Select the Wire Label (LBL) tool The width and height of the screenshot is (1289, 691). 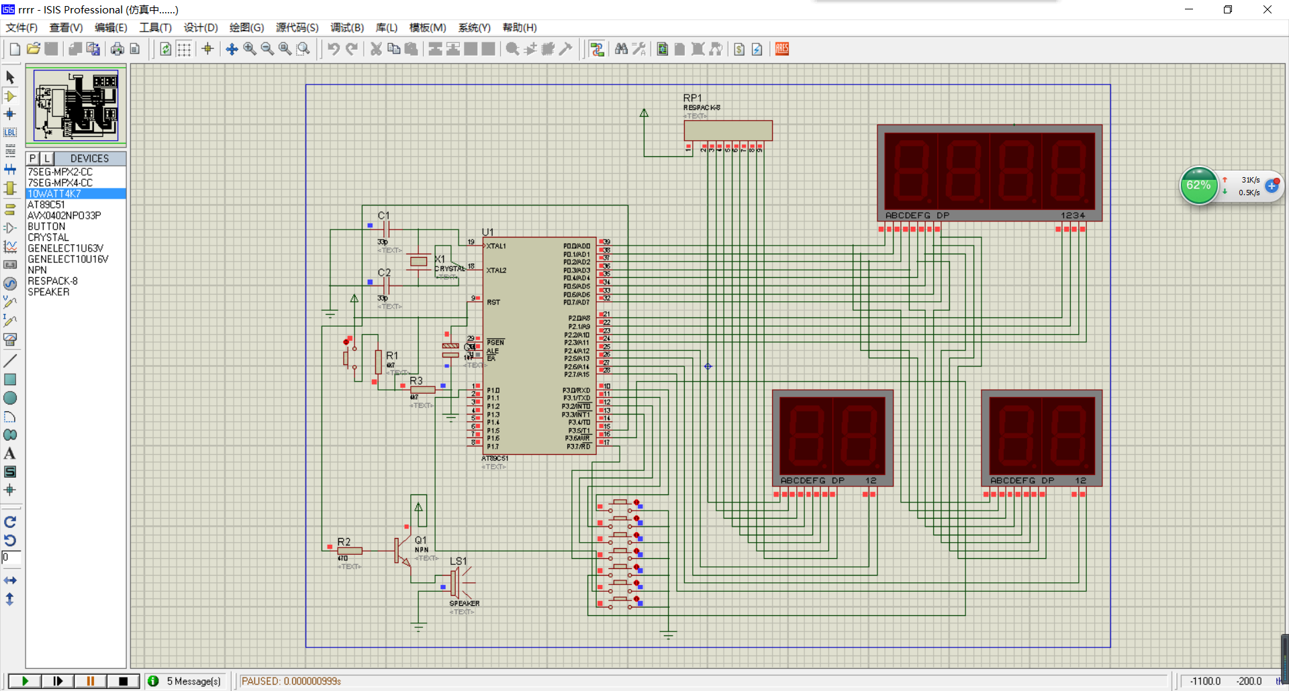[10, 133]
